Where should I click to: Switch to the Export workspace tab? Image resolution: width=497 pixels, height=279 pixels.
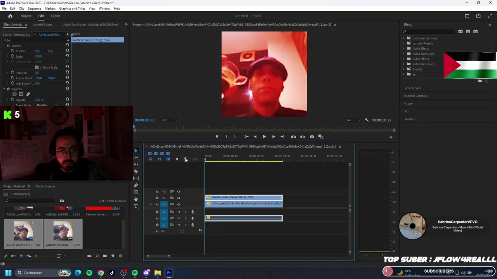tap(56, 16)
